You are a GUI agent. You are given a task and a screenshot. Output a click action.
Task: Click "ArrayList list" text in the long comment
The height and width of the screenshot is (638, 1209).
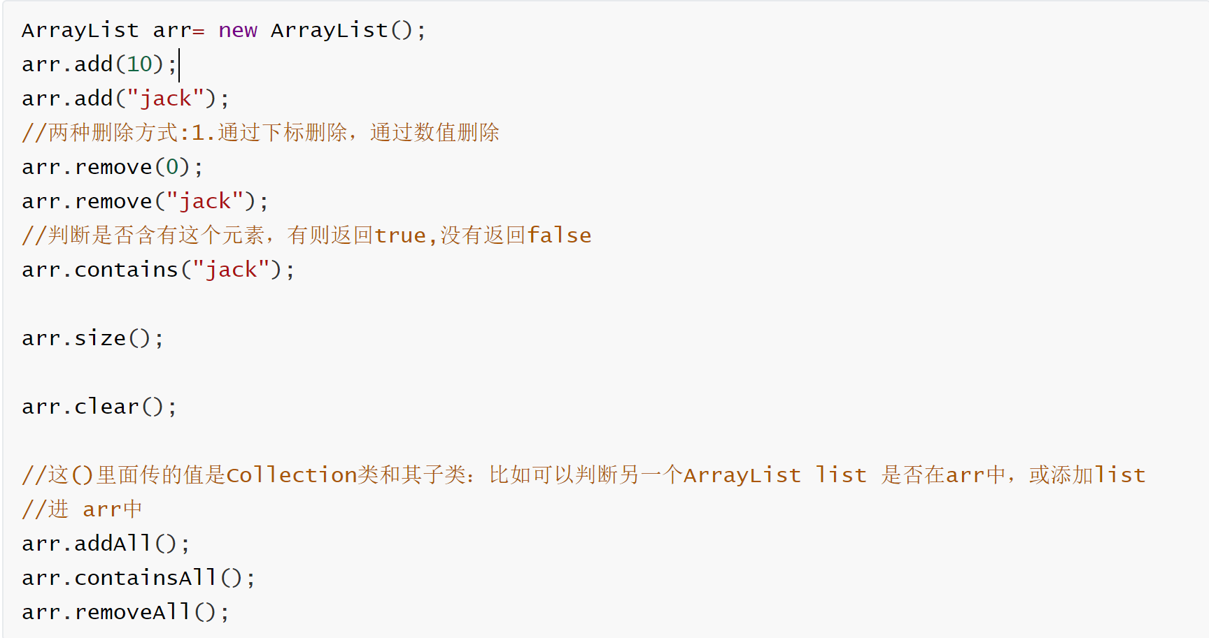[775, 475]
